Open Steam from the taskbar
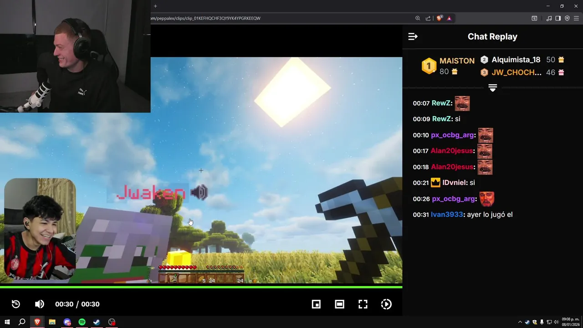 coord(97,322)
